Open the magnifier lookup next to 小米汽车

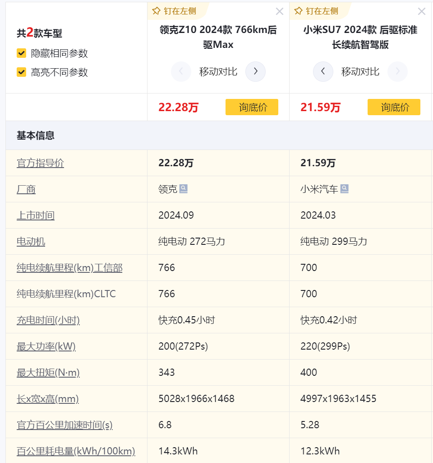coord(345,188)
